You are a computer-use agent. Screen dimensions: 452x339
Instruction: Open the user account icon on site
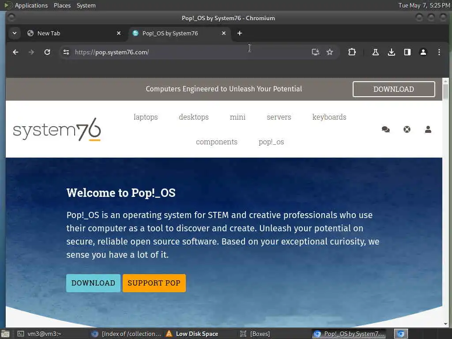[428, 129]
